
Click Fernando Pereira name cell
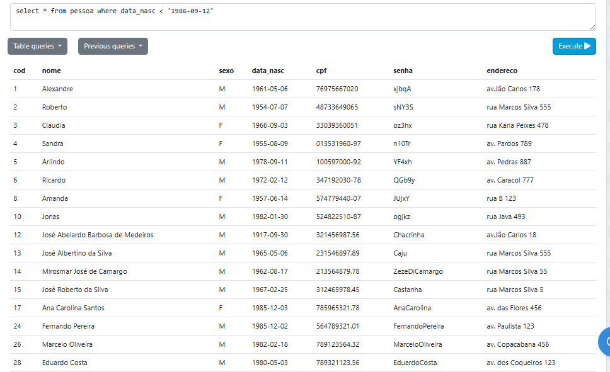point(68,327)
